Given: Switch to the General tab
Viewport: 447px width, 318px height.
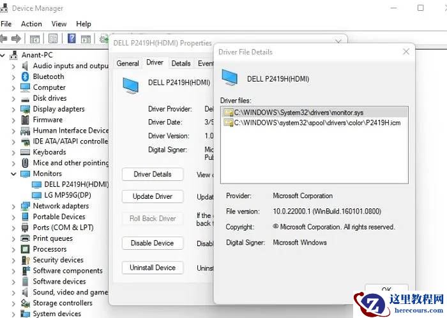Looking at the screenshot, I should (128, 63).
